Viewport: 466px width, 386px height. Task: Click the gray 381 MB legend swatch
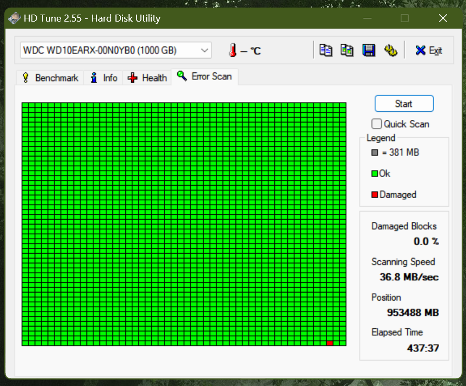[375, 152]
